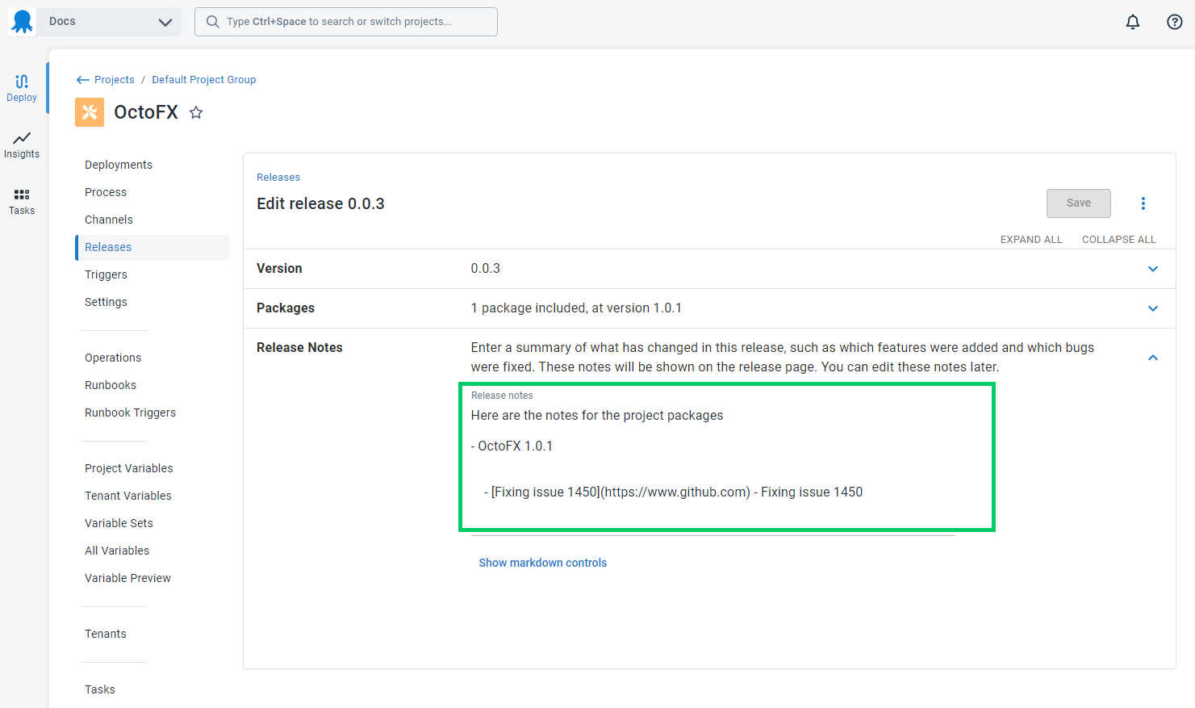The width and height of the screenshot is (1195, 708).
Task: Click the OctoFX project logo icon
Action: pyautogui.click(x=90, y=112)
